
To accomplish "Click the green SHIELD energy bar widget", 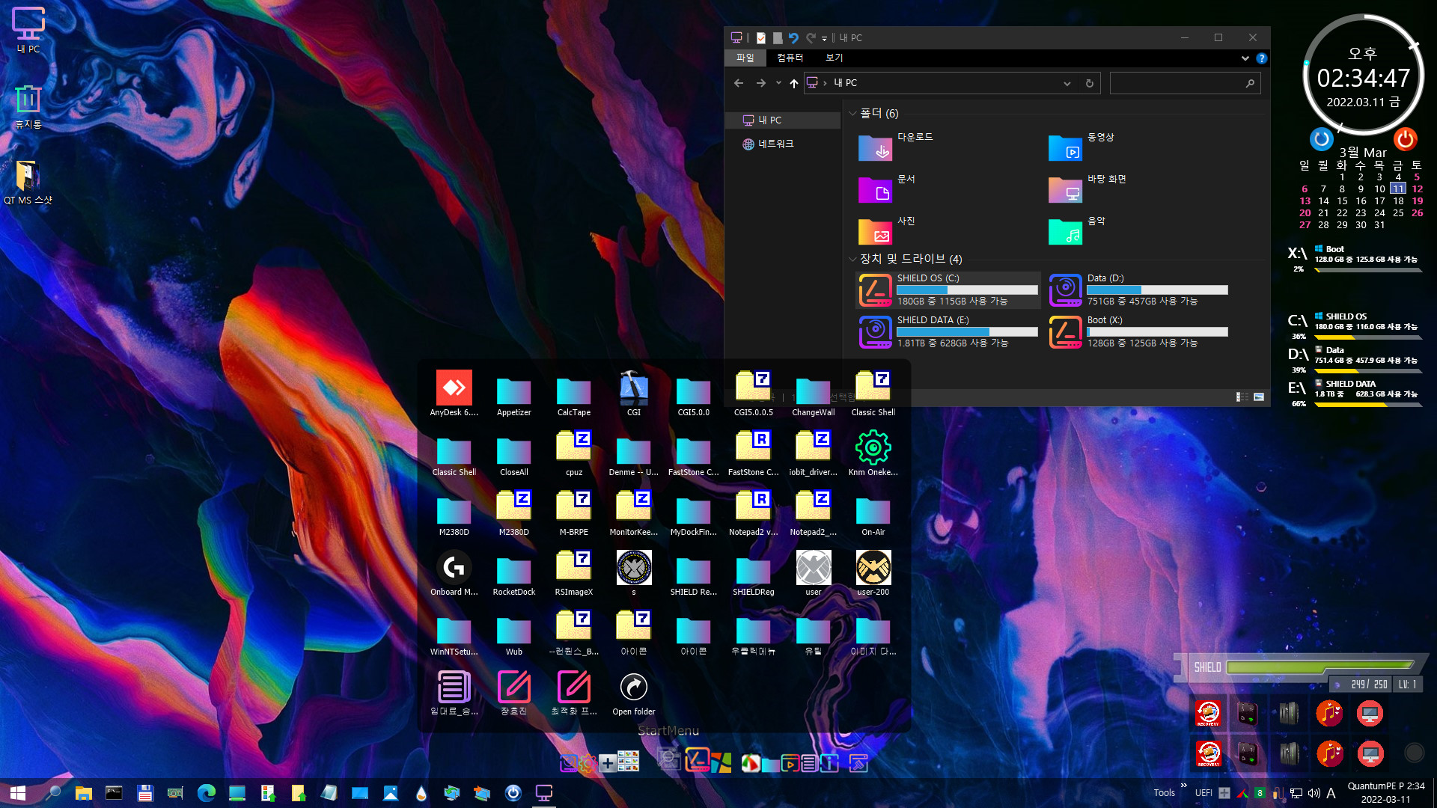I will [1320, 666].
